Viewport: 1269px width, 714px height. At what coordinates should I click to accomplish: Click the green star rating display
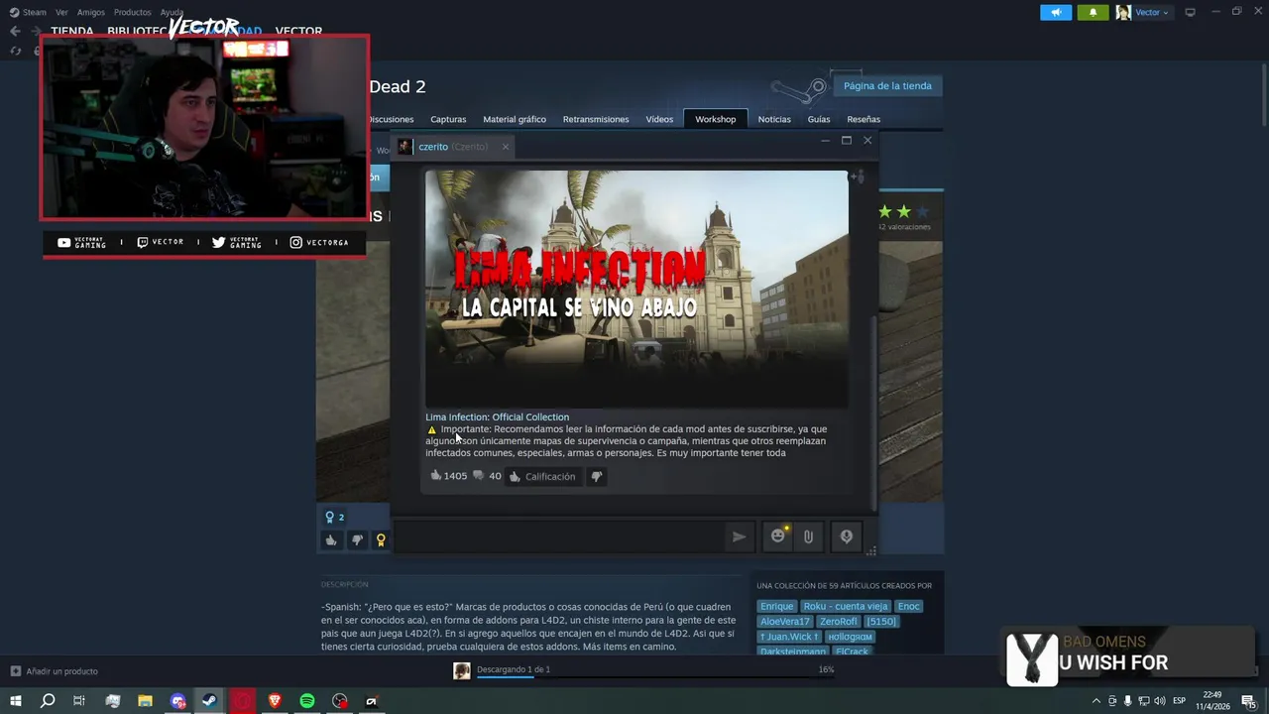904,211
